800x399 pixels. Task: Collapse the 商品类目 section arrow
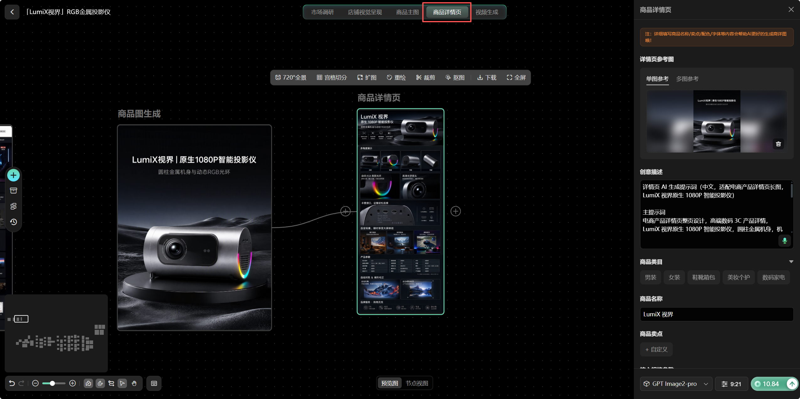pyautogui.click(x=791, y=262)
